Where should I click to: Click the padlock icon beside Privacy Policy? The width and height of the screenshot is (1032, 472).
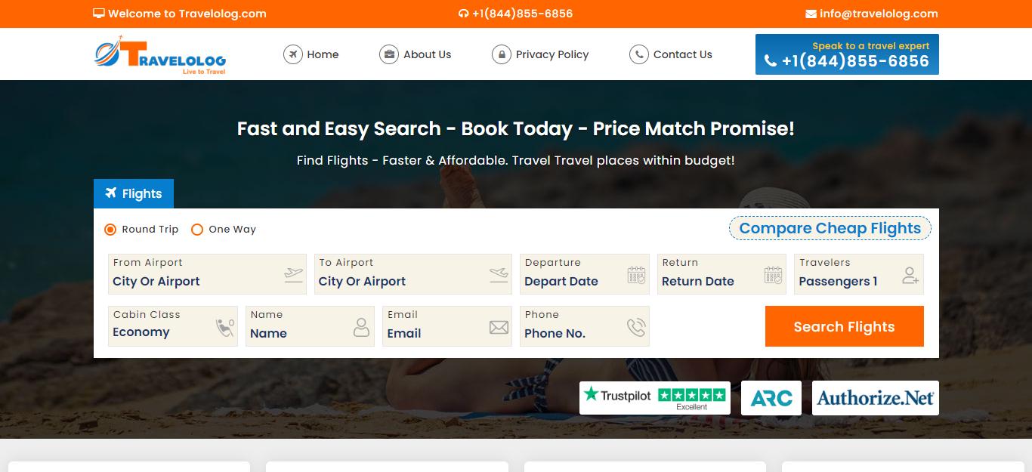[501, 54]
